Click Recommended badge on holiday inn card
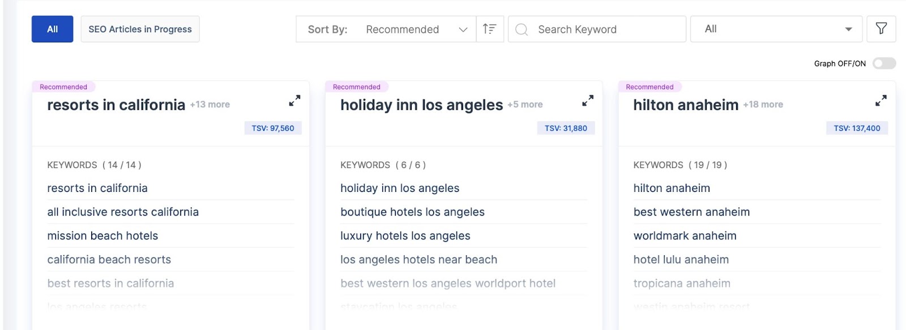This screenshot has height=330, width=906. [357, 87]
